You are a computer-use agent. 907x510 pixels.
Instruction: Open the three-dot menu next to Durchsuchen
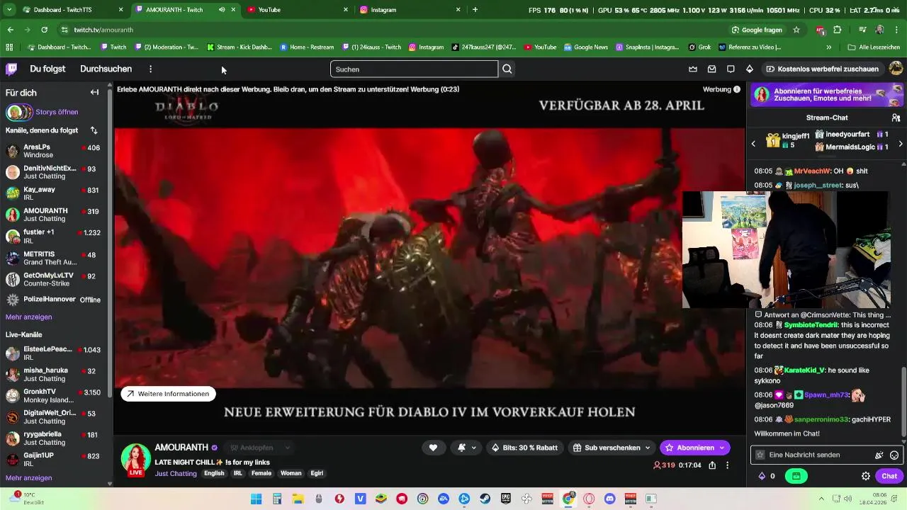[x=150, y=69]
